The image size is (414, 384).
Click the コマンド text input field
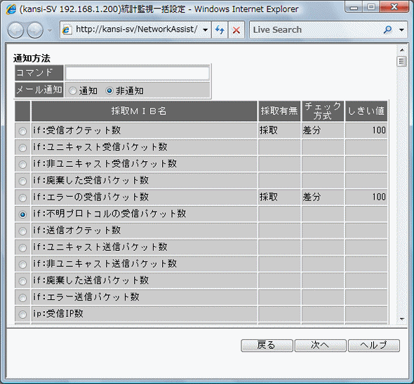138,73
